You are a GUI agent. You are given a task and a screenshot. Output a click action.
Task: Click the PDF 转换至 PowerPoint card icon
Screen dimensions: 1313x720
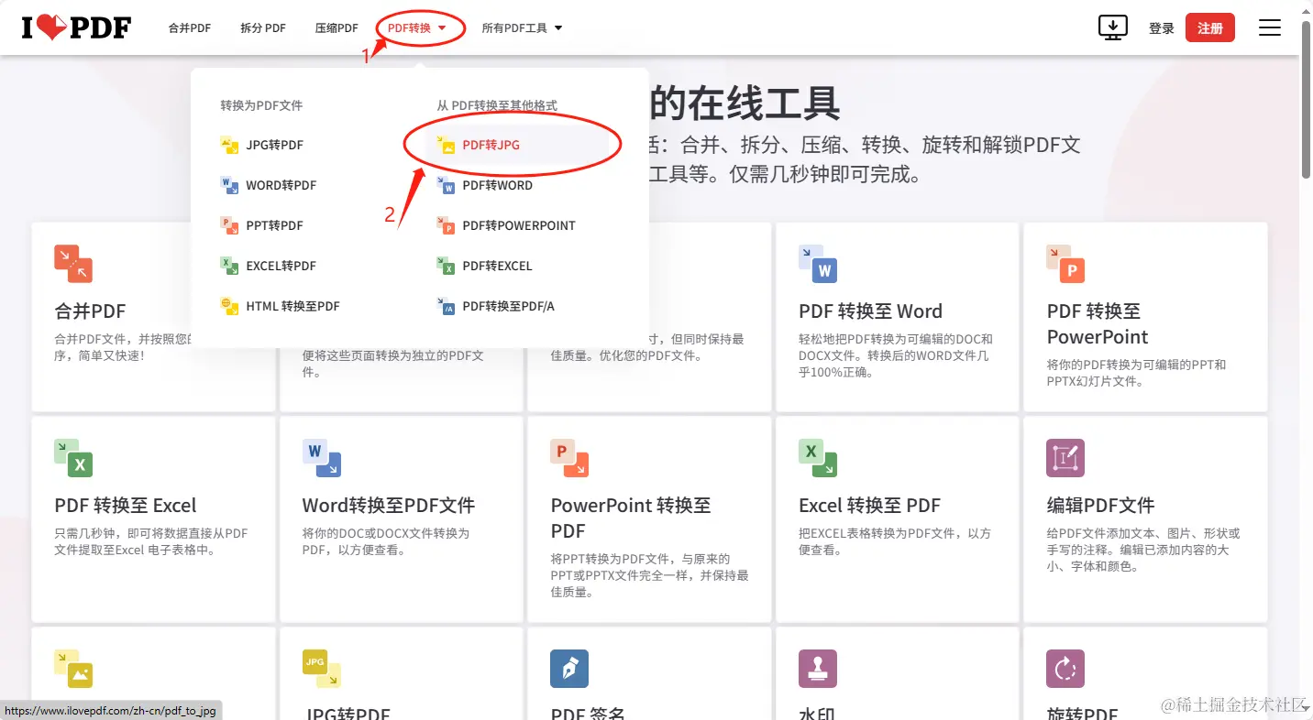tap(1065, 264)
